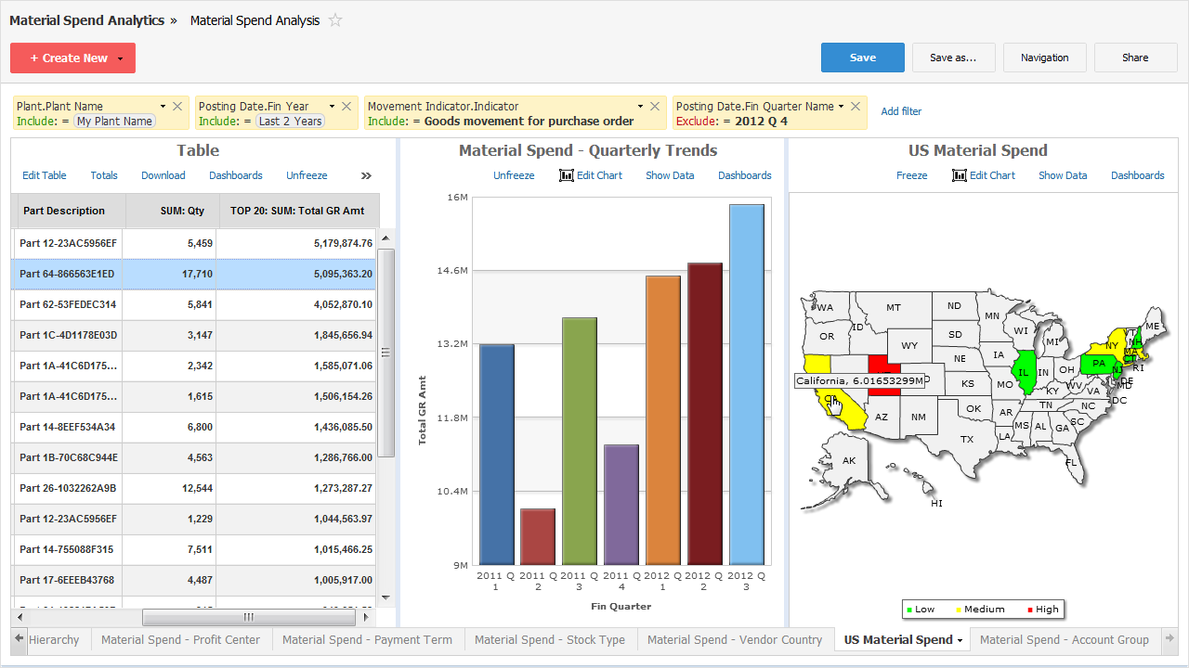Expand the Movement Indicator filter dropdown
The image size is (1189, 668).
tap(640, 107)
